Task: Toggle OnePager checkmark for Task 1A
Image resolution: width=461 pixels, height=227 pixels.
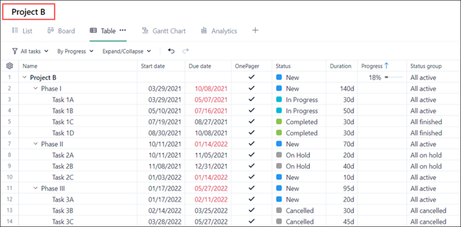Action: tap(251, 99)
